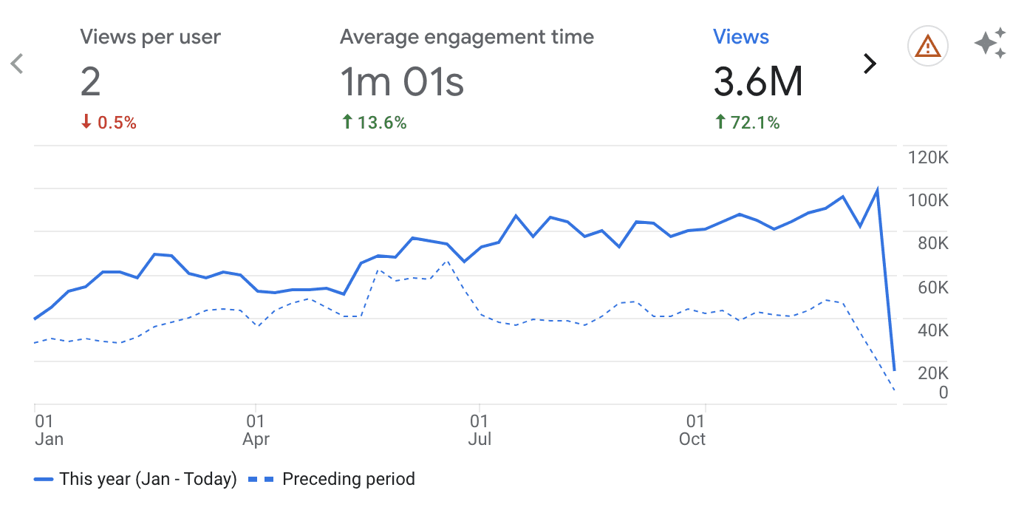Click the red downward arrow under Views per user
Viewport: 1027px width, 510px height.
click(86, 122)
